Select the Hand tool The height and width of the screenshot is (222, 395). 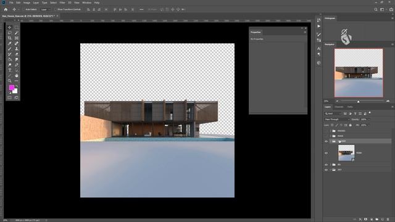[x=17, y=75]
